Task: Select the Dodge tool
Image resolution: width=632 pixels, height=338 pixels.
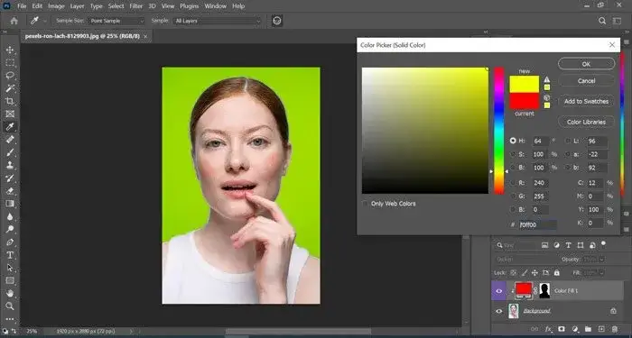Action: (x=10, y=229)
